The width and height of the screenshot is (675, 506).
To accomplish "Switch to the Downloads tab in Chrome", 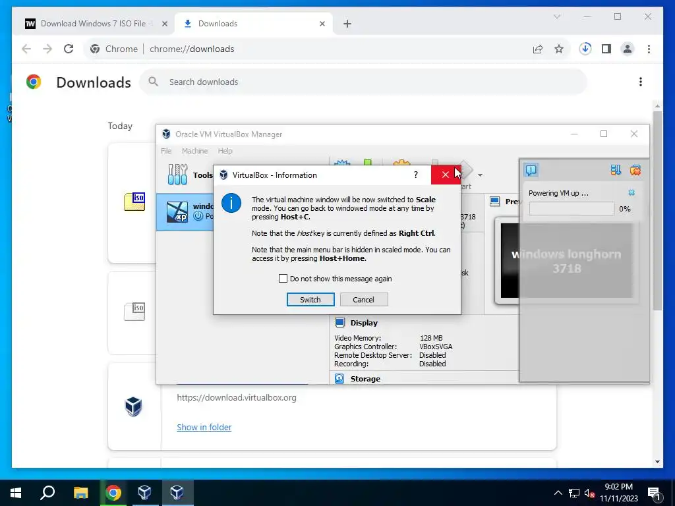I will (254, 24).
